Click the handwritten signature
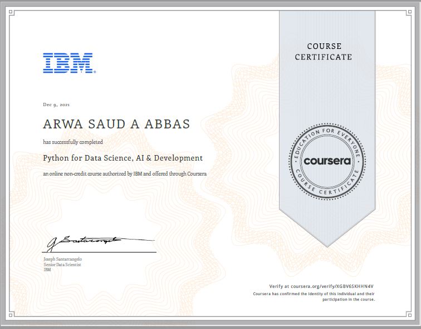 point(100,243)
